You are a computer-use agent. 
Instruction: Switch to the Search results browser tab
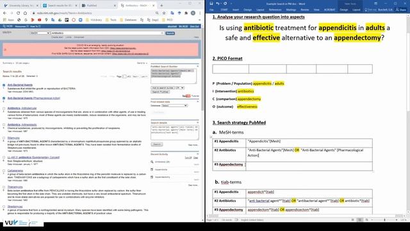pos(60,6)
